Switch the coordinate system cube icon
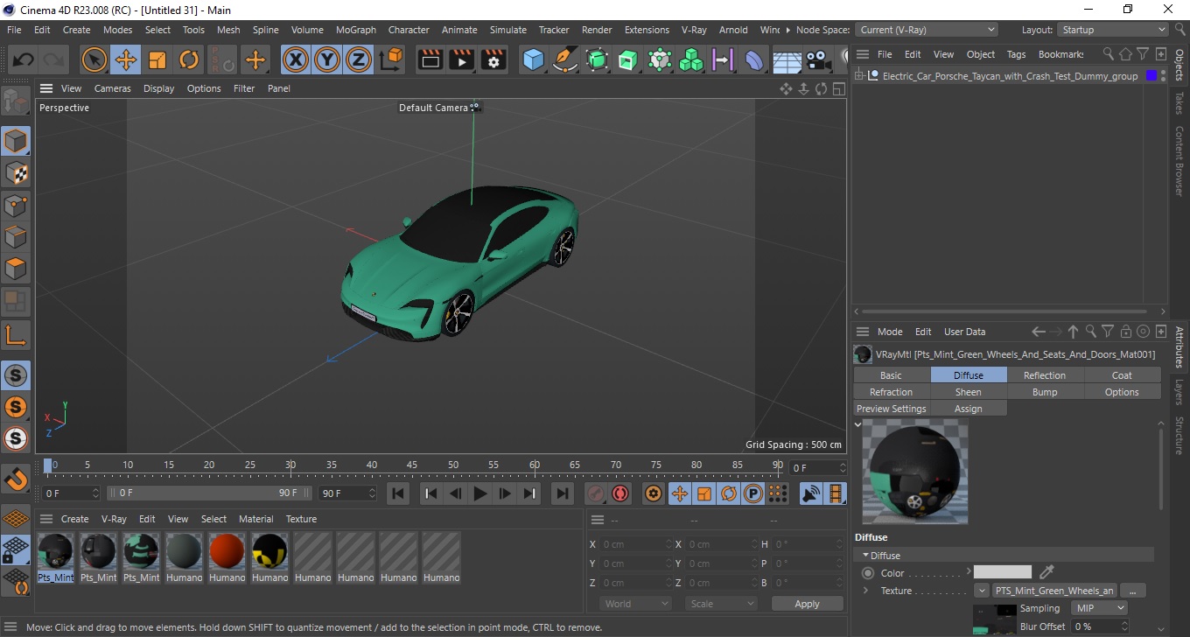 (391, 60)
